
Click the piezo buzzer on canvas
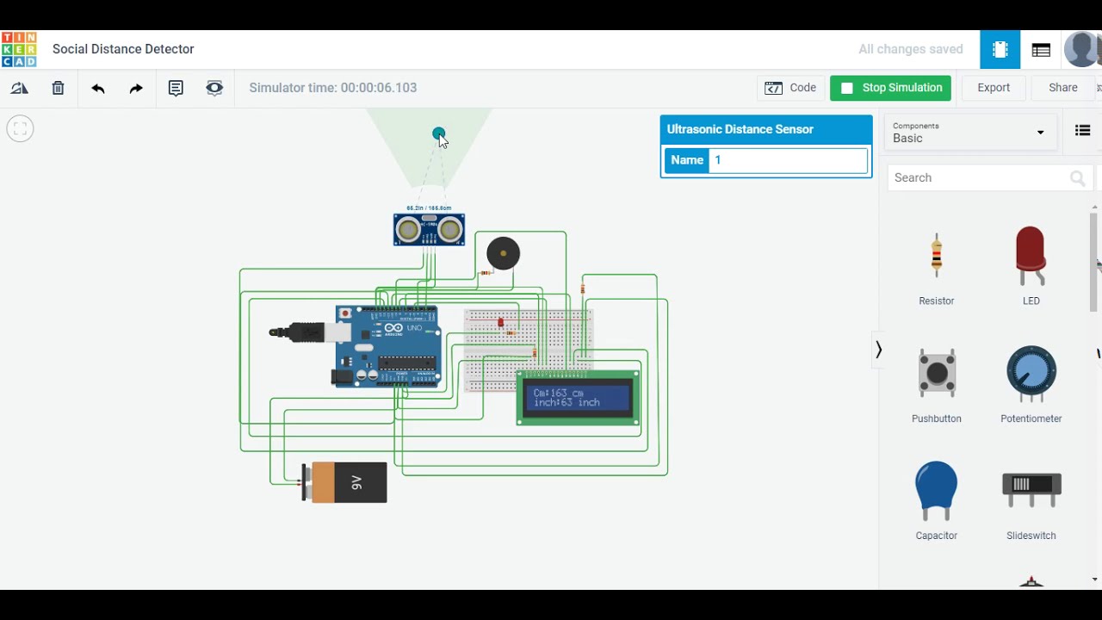tap(503, 253)
